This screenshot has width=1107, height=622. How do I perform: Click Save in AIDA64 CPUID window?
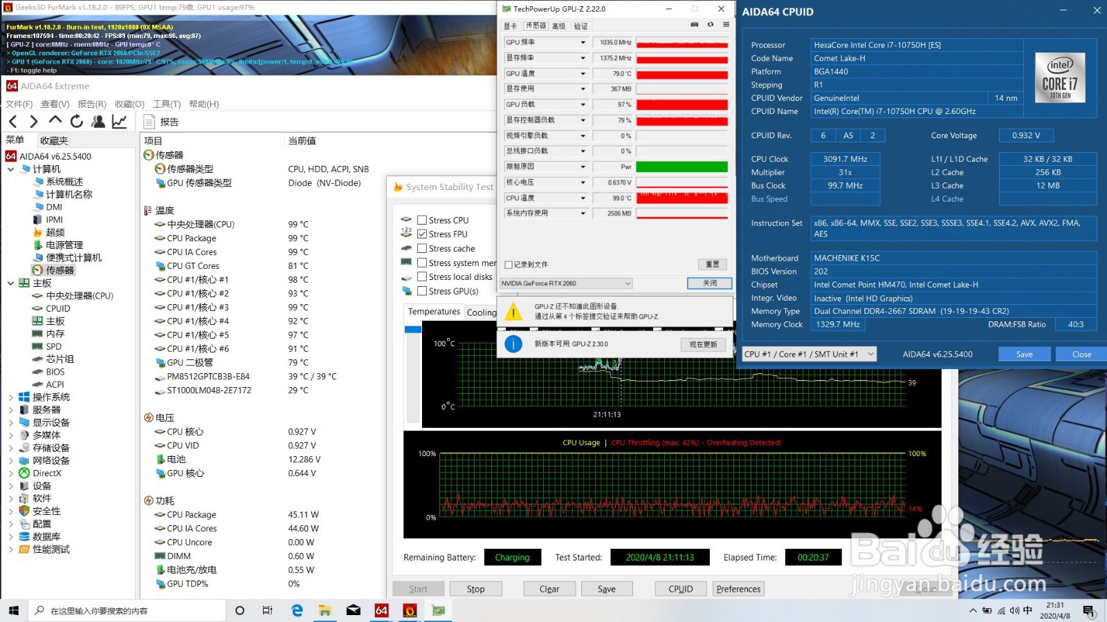pyautogui.click(x=1025, y=354)
